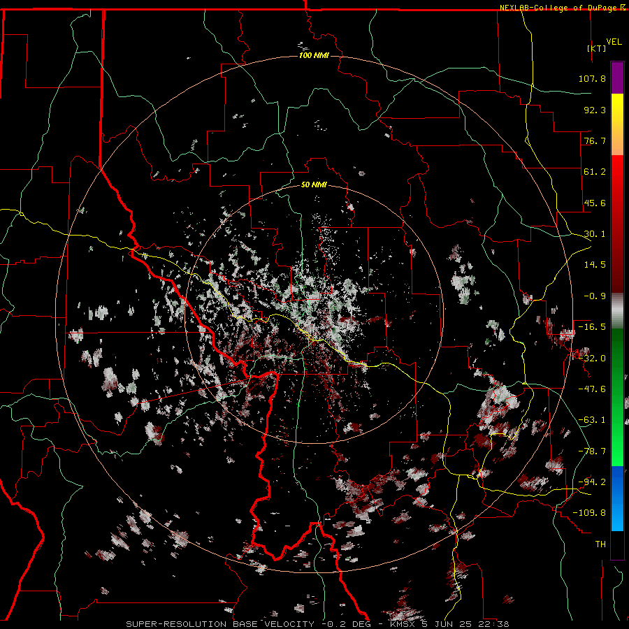The image size is (629, 629).
Task: Click the 50 NMI range ring label
Action: coord(314,185)
